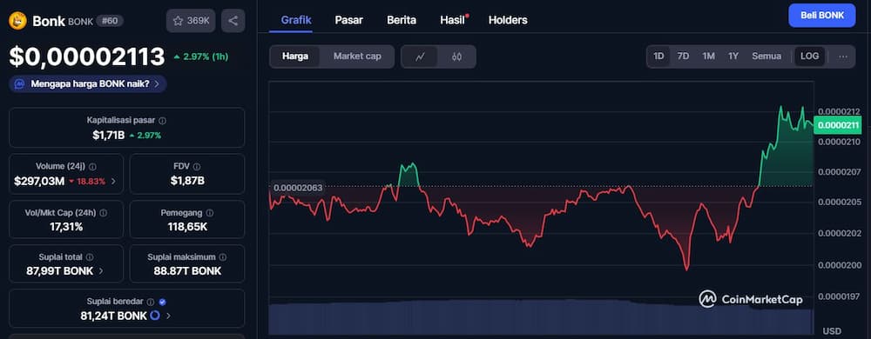Select the 7D time range
This screenshot has width=871, height=339.
click(x=683, y=56)
